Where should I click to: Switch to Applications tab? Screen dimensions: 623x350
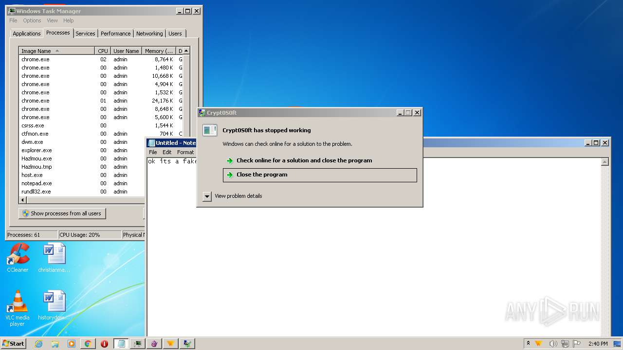27,34
